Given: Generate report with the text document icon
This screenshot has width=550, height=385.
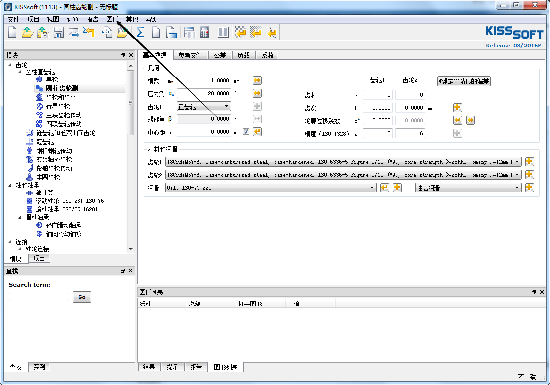Looking at the screenshot, I should pos(156,32).
